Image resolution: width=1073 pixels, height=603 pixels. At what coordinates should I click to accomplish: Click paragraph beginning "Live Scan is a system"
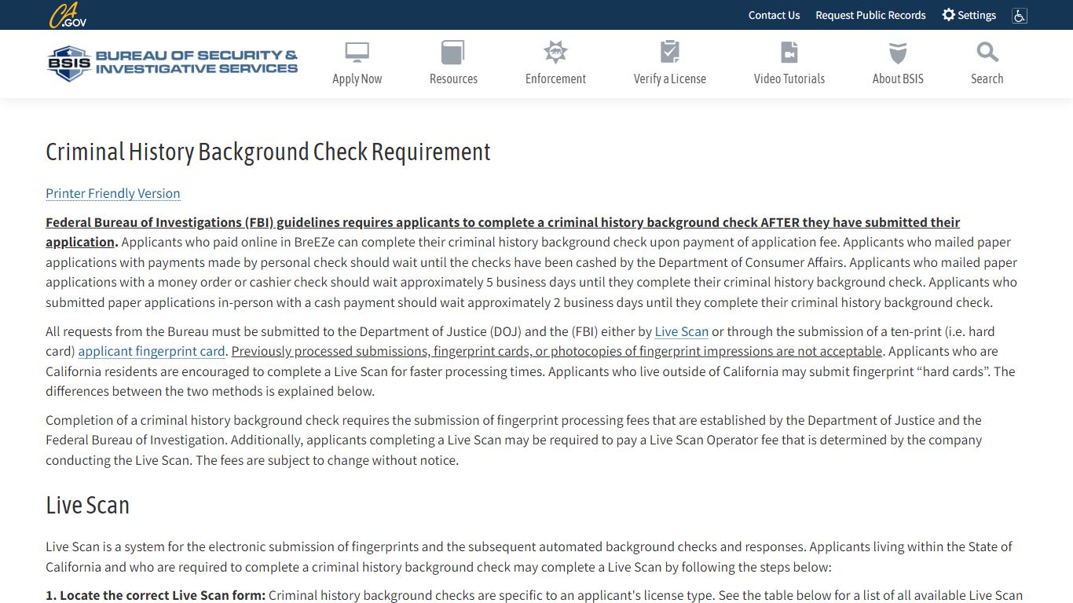click(529, 557)
